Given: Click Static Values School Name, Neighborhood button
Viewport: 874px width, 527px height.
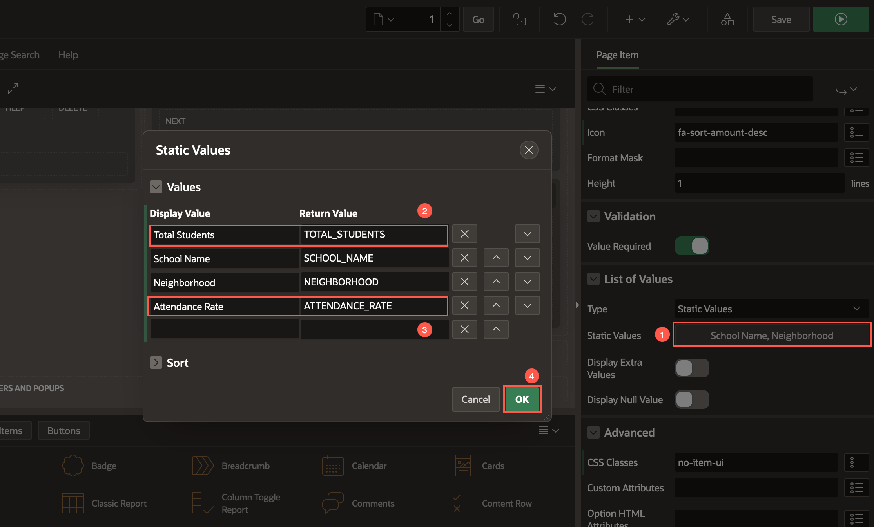Looking at the screenshot, I should point(772,335).
